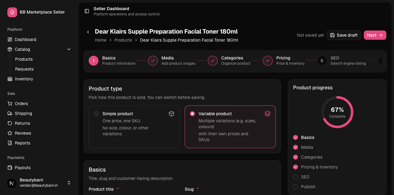Screen dimensions: 394x195
Task: Click the Categories progress checkmark
Action: click(x=295, y=157)
